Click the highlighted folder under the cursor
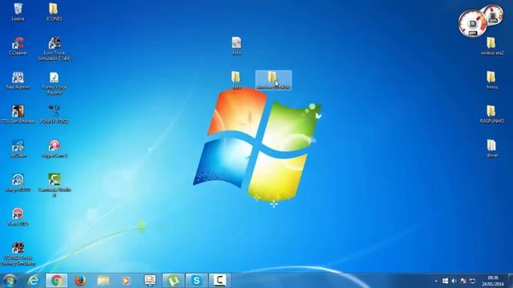 pos(273,80)
